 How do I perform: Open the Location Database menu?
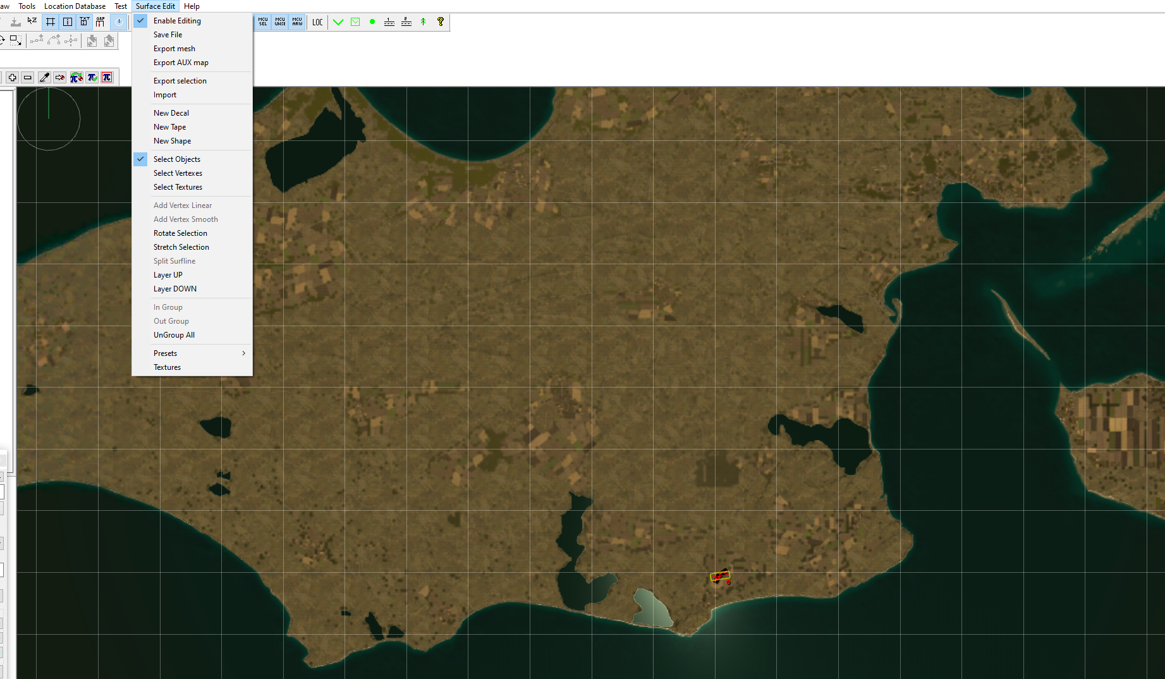click(x=75, y=6)
